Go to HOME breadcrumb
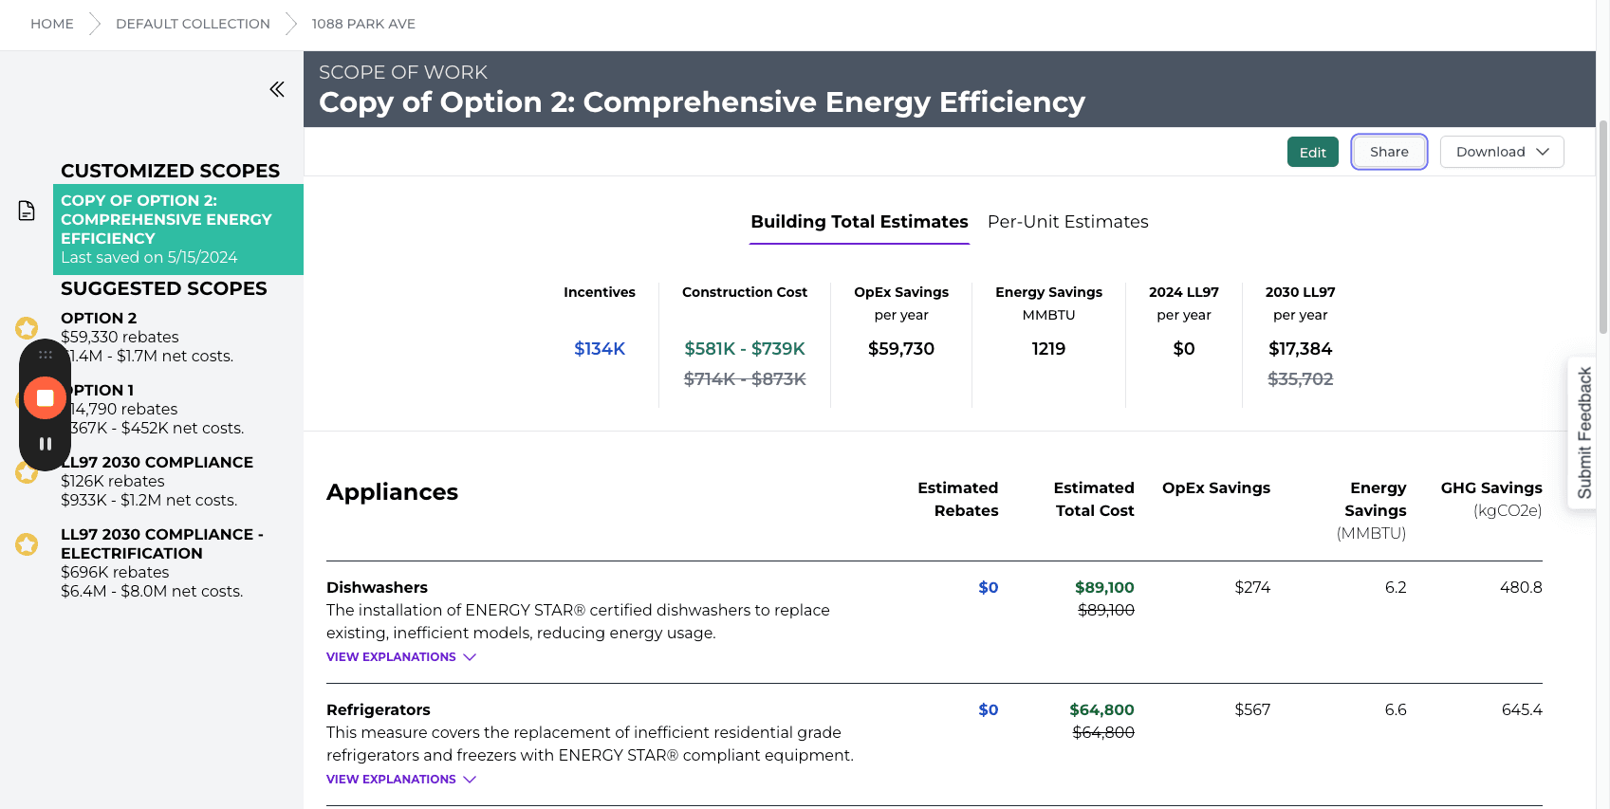 (52, 24)
